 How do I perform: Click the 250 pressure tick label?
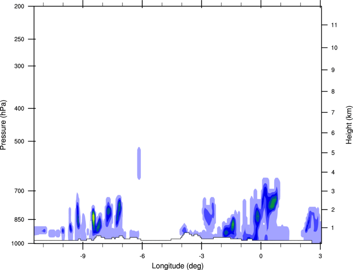pyautogui.click(x=19, y=39)
